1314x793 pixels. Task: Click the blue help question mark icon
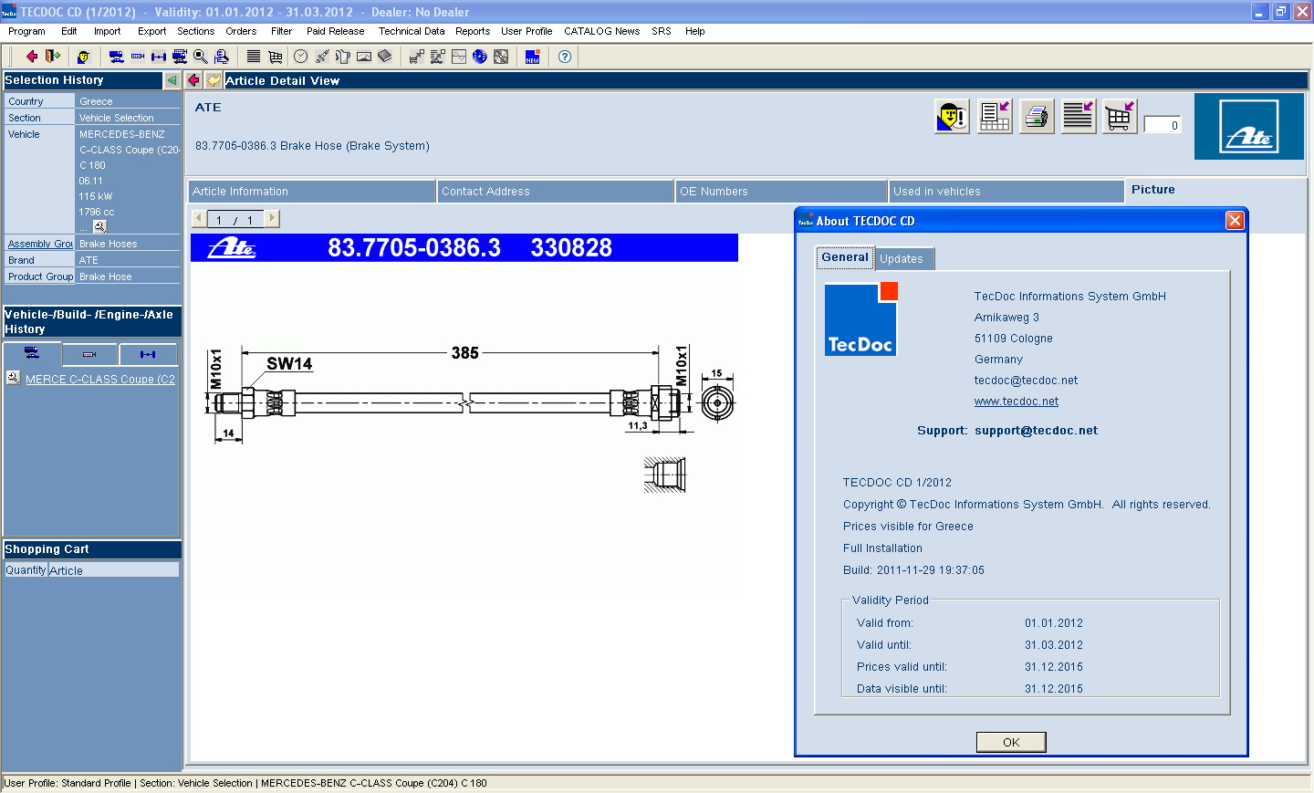click(565, 57)
